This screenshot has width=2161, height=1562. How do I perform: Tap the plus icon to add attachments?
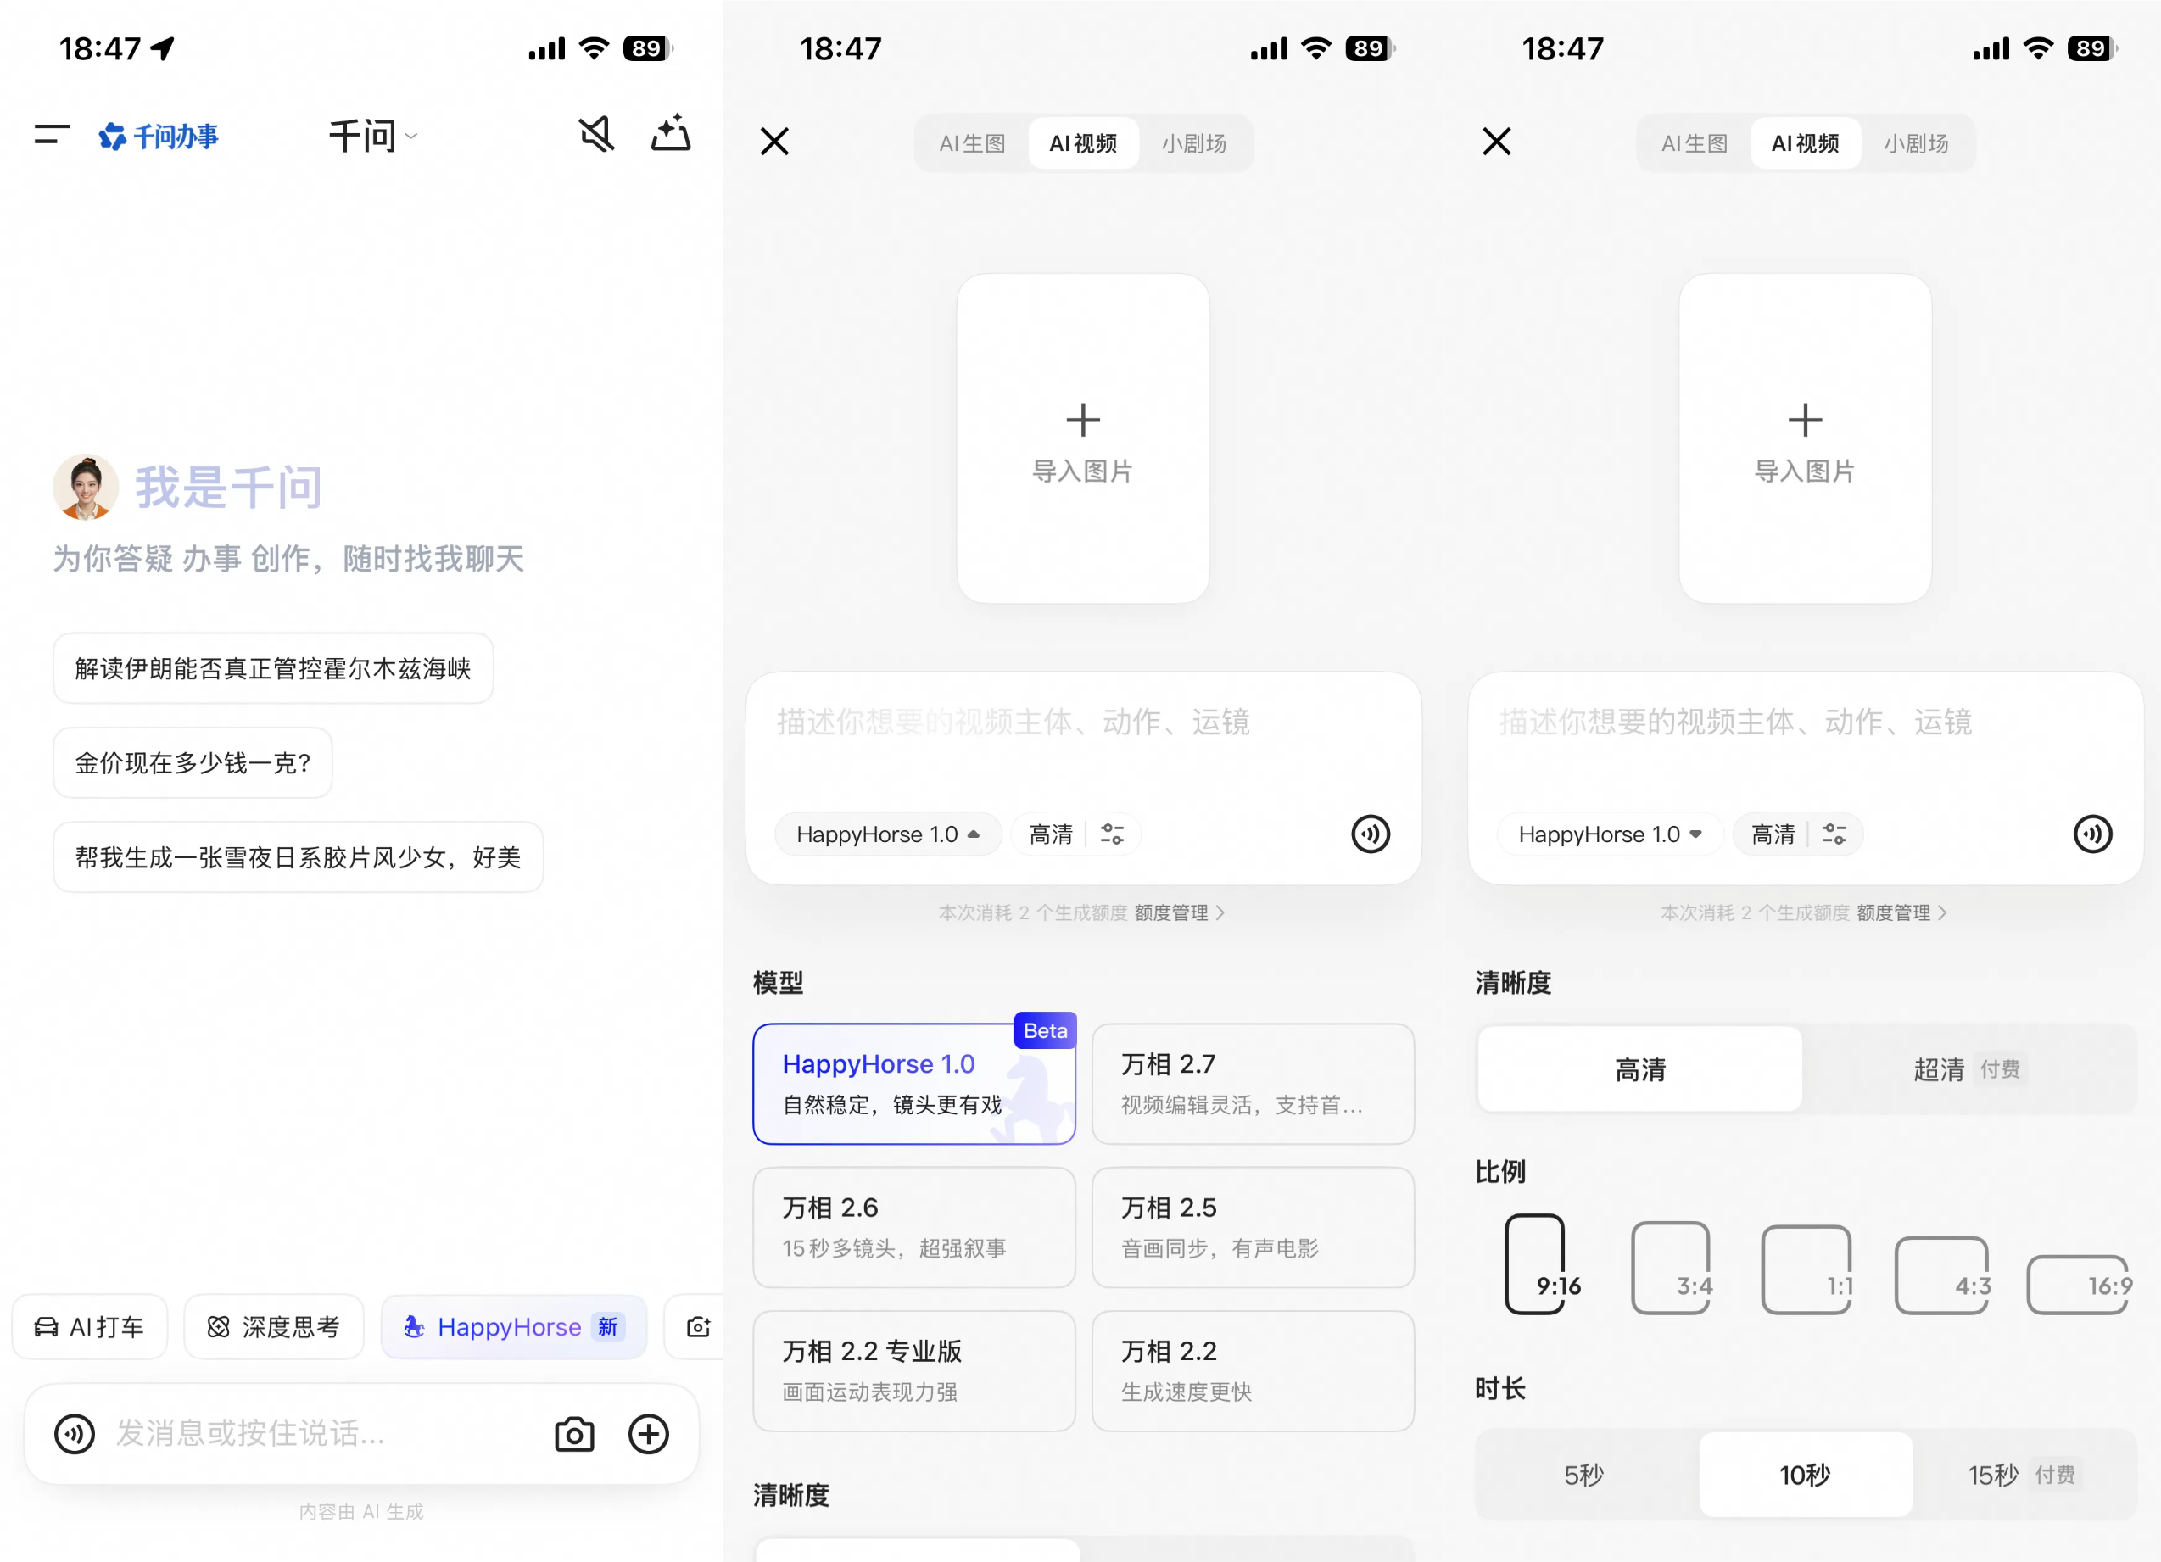point(649,1434)
